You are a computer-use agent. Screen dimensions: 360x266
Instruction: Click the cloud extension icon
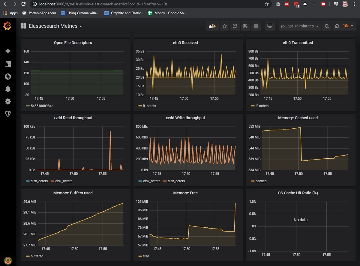pos(305,4)
